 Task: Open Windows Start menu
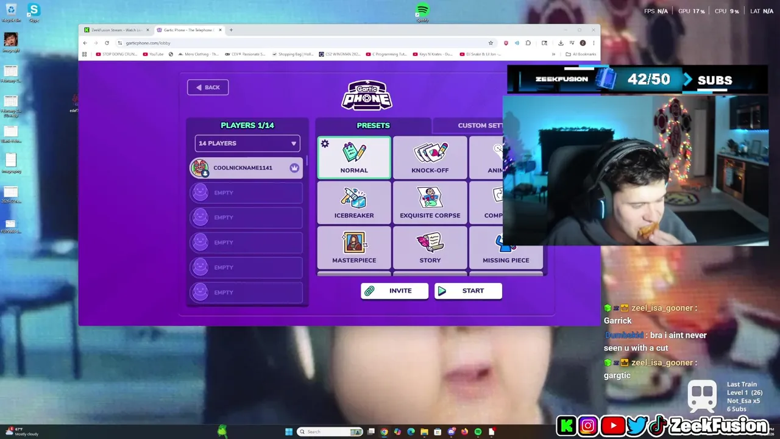289,432
